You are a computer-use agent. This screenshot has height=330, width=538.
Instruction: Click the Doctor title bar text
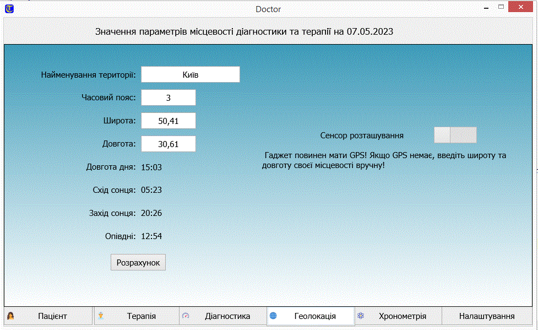[268, 9]
